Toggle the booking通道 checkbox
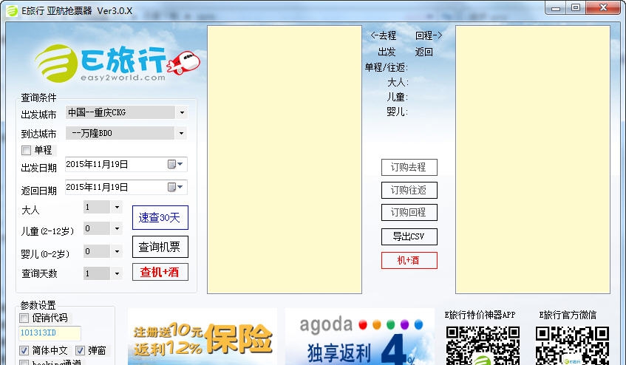The height and width of the screenshot is (365, 626). [24, 363]
